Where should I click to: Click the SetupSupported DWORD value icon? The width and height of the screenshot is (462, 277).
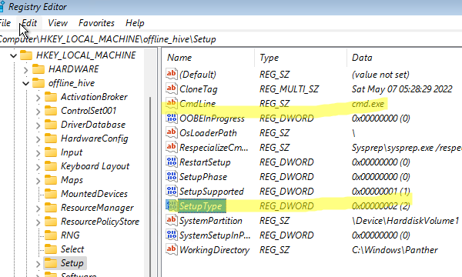[172, 191]
